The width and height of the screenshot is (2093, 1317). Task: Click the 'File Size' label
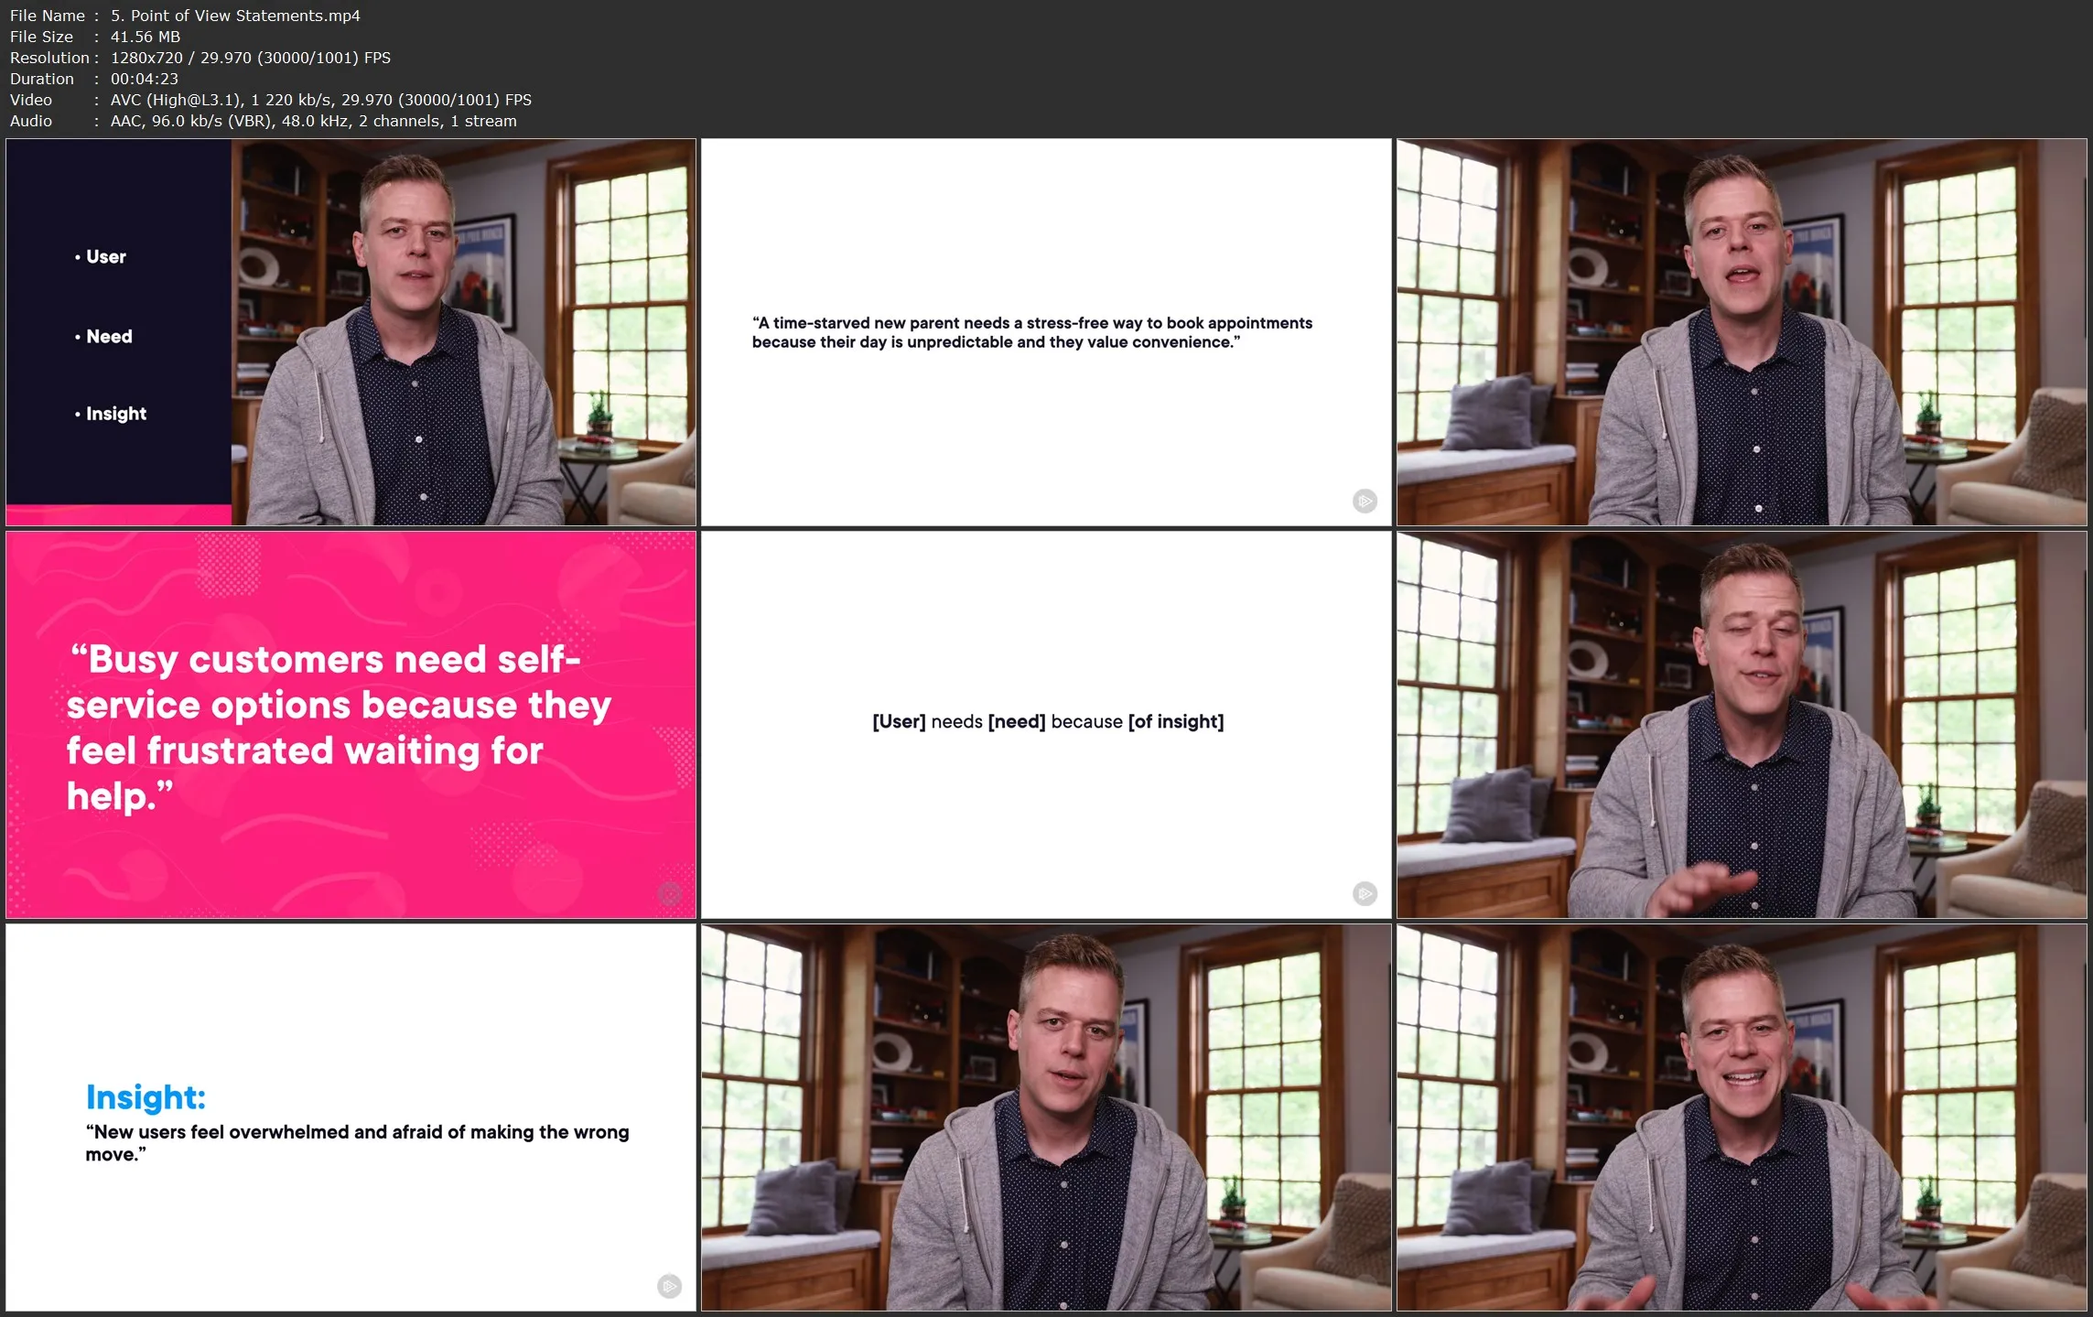point(41,37)
